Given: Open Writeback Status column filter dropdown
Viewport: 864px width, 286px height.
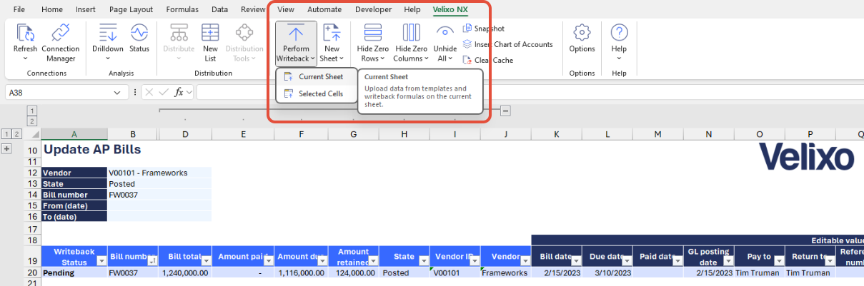Looking at the screenshot, I should [x=101, y=261].
